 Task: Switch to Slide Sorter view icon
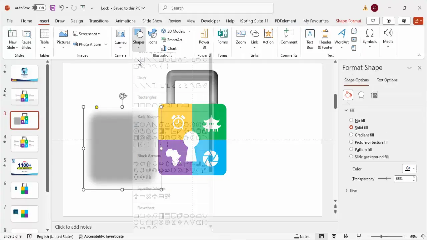tap(334, 236)
